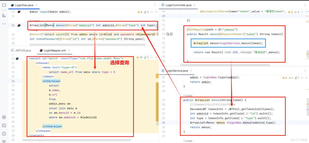Click "loginDao" on LoginService line 34
Screen dimensions: 309x143
[235, 122]
